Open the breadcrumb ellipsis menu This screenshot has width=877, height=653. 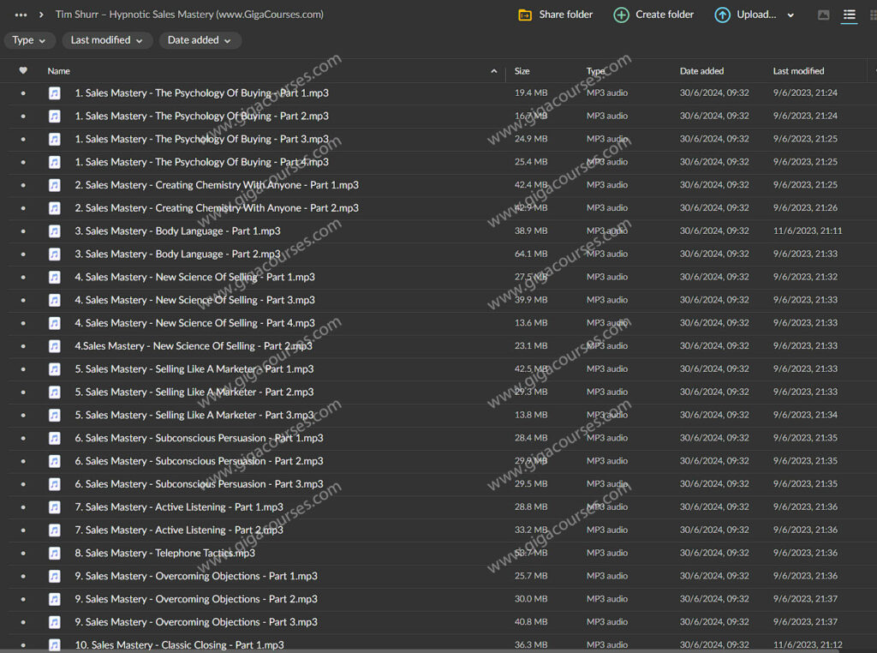tap(21, 15)
